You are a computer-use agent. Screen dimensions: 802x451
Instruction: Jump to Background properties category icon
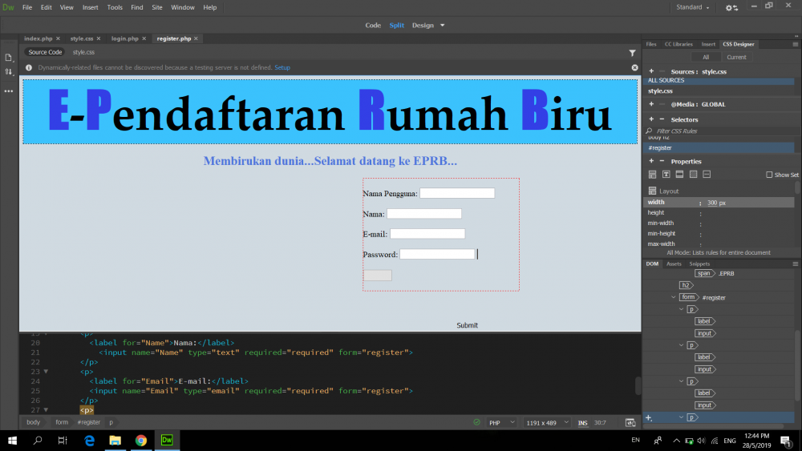tap(693, 175)
